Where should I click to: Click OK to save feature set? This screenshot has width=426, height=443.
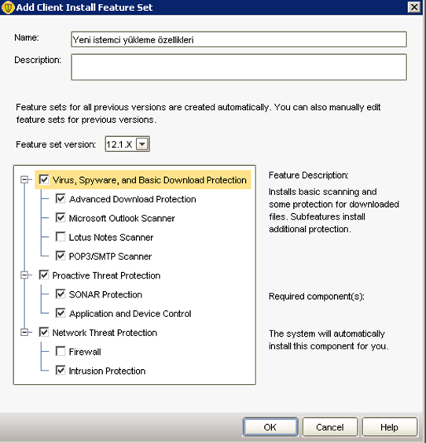click(270, 427)
